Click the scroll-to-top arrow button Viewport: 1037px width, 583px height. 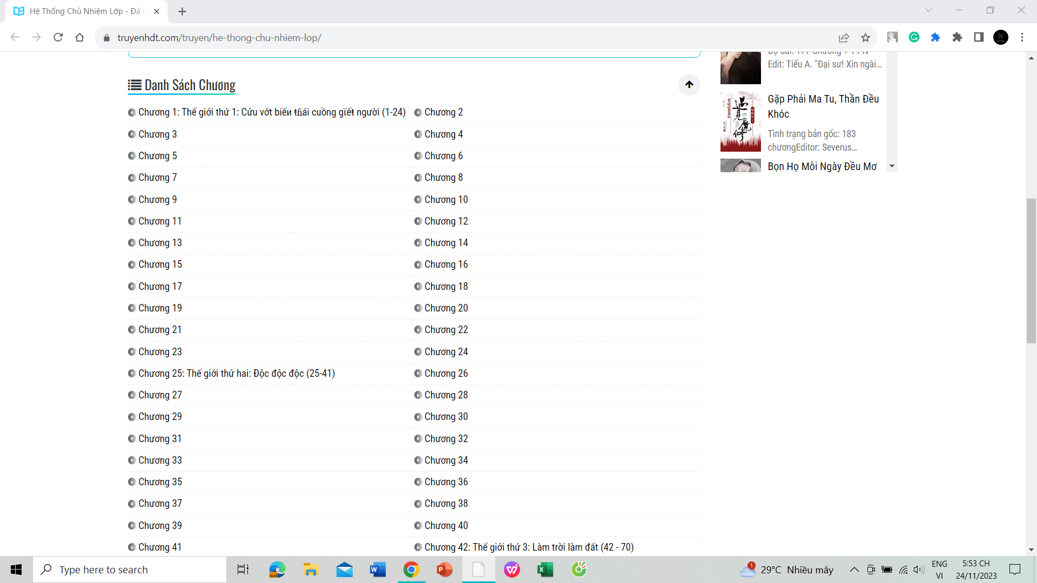click(x=689, y=85)
